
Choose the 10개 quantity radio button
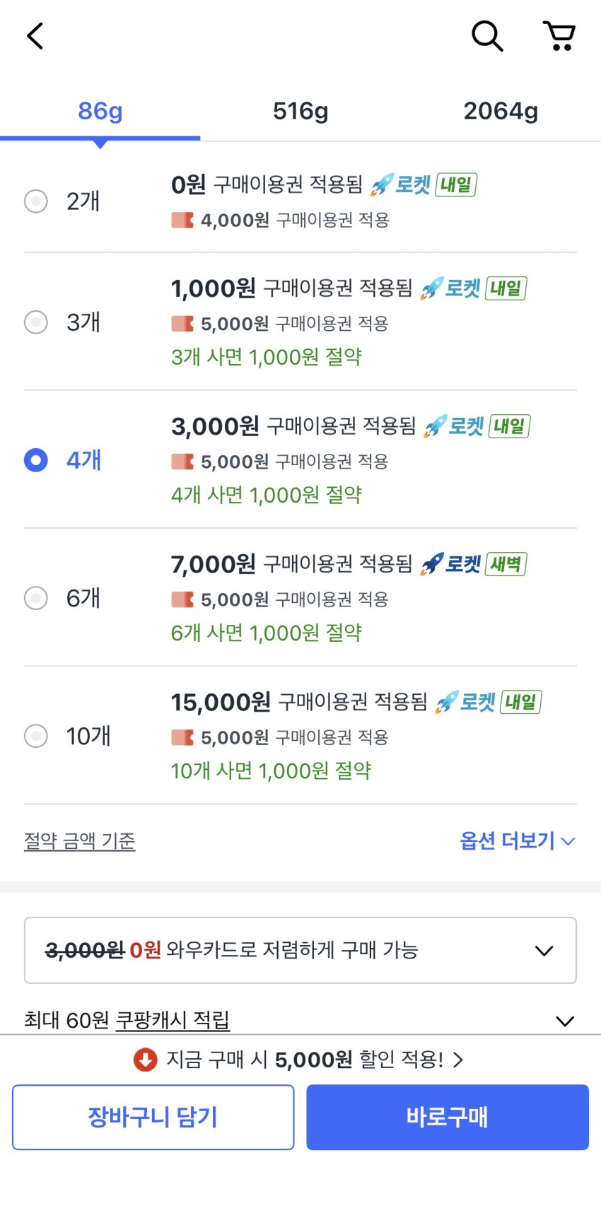tap(36, 736)
